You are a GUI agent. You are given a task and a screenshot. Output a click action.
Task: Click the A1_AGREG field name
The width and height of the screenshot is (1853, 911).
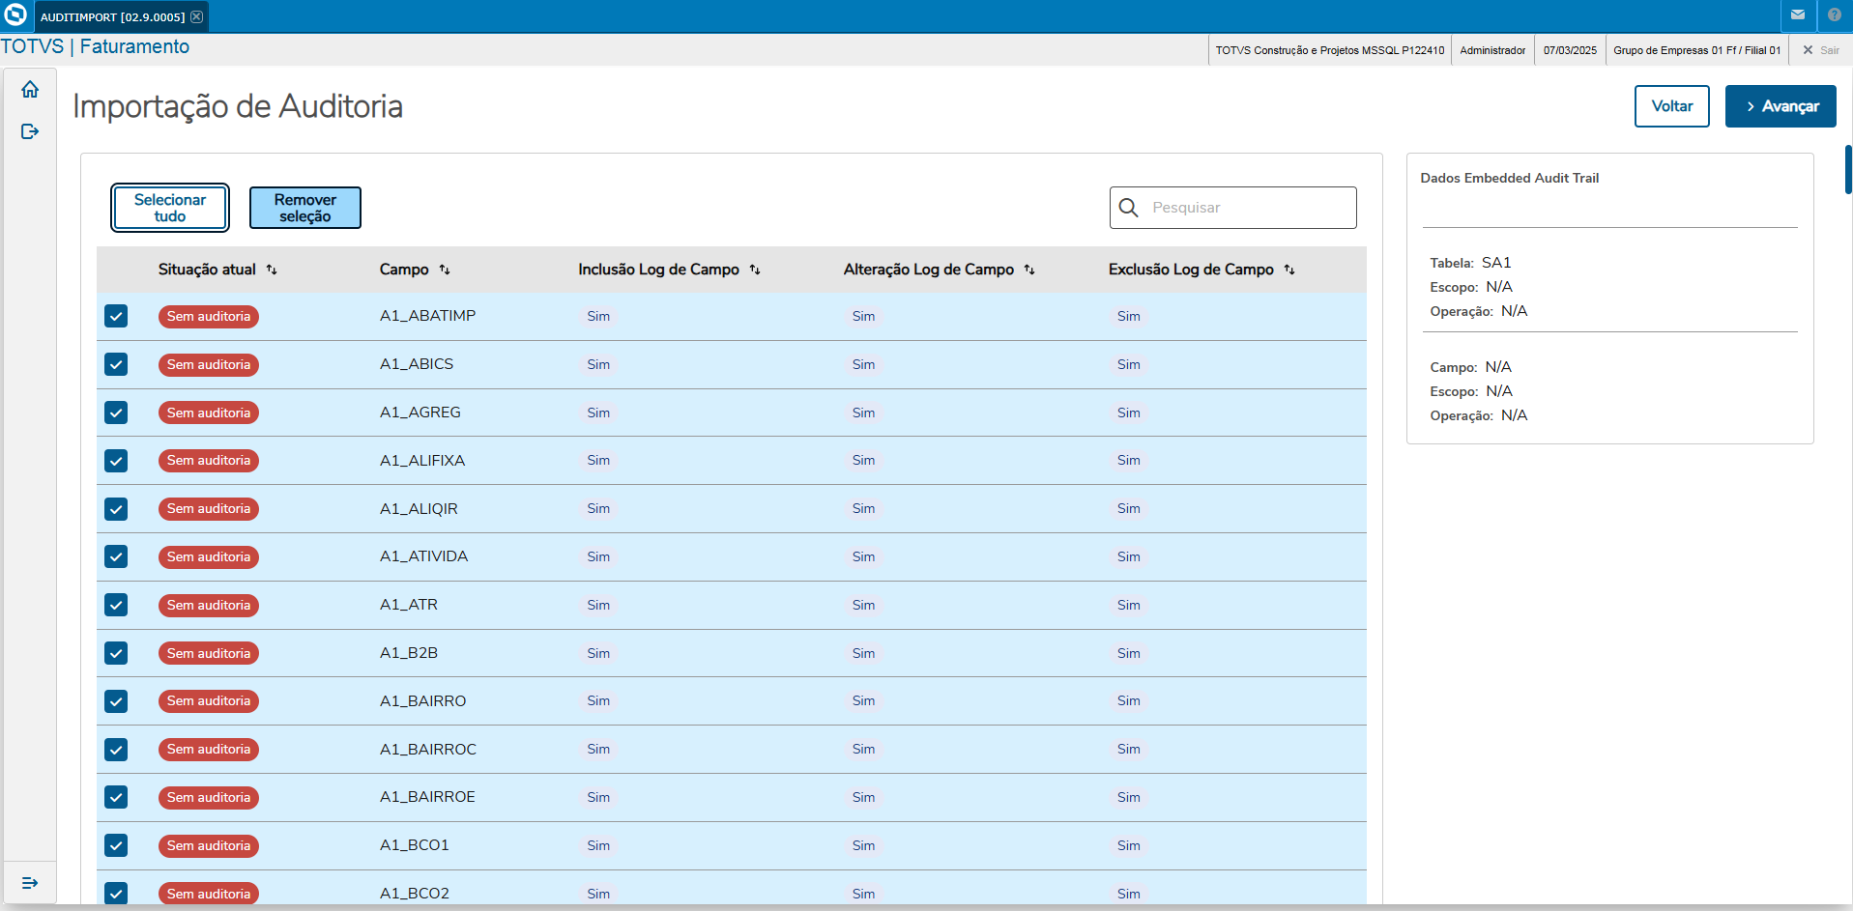pos(420,413)
